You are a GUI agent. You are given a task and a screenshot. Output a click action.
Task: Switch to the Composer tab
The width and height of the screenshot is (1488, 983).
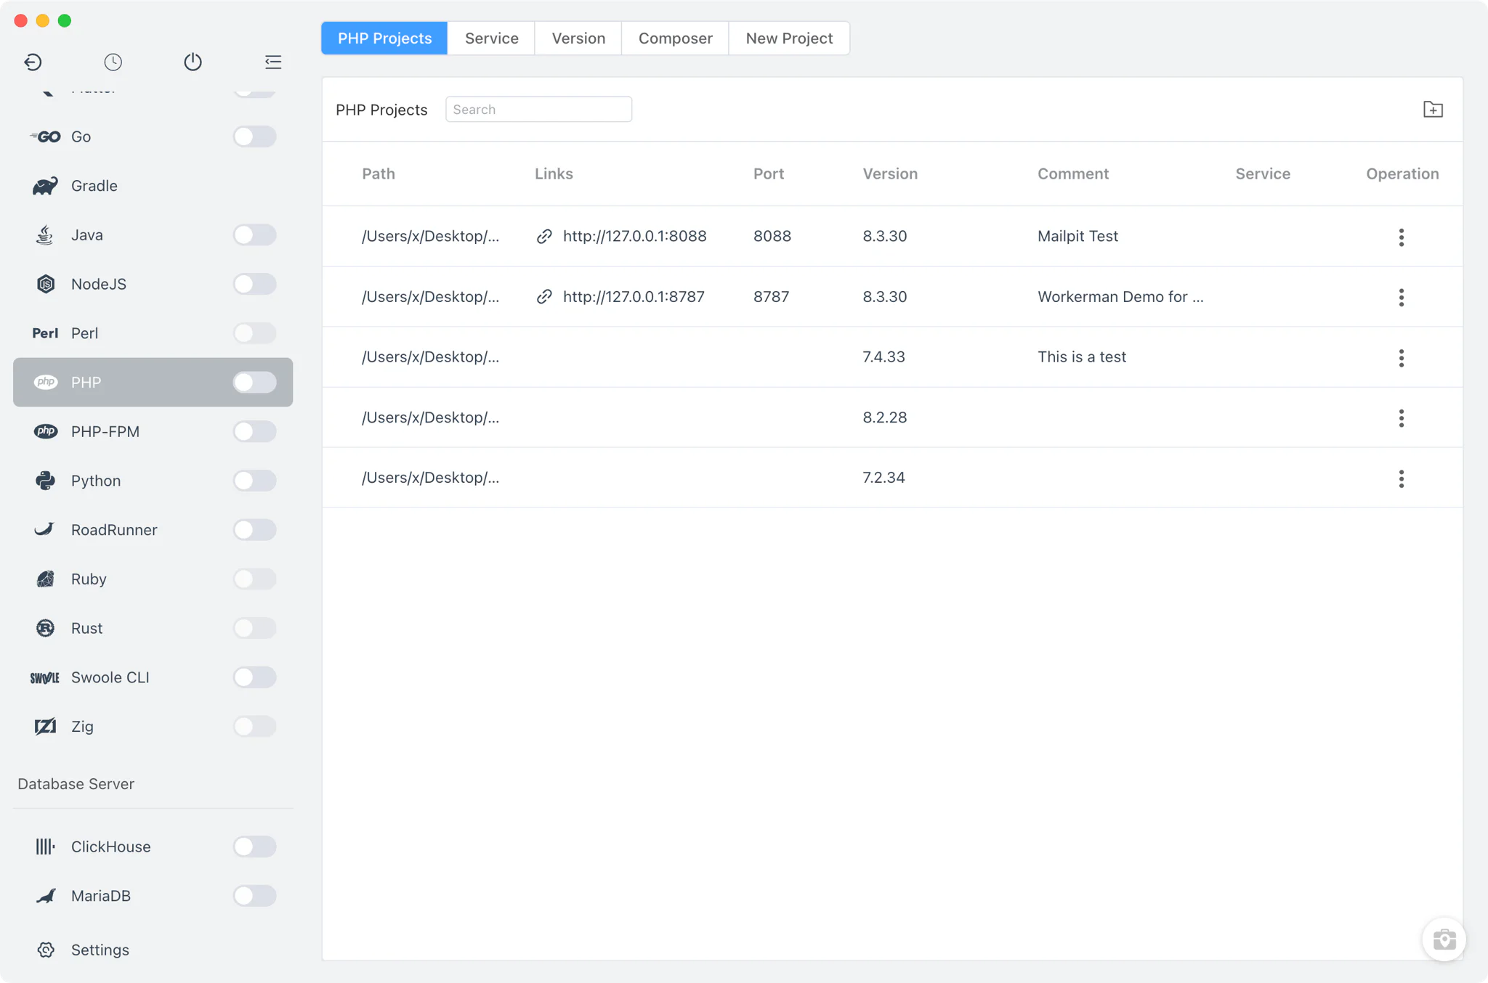pos(675,38)
